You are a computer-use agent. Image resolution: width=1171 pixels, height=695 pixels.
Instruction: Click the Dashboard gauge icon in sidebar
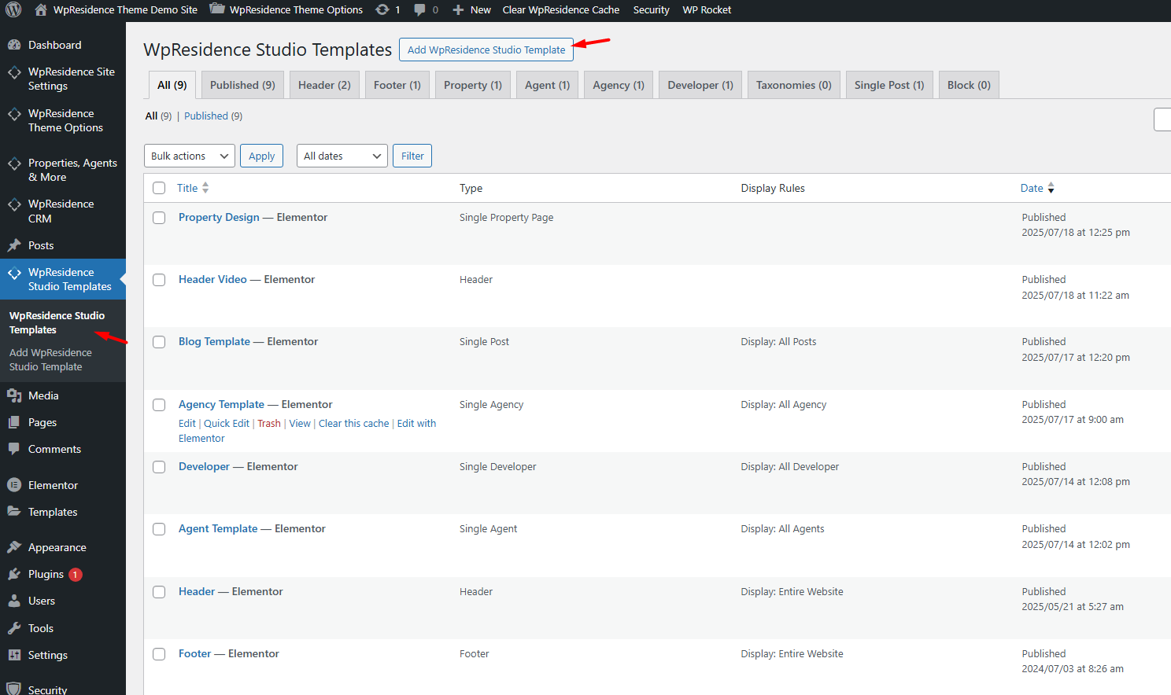click(x=14, y=45)
